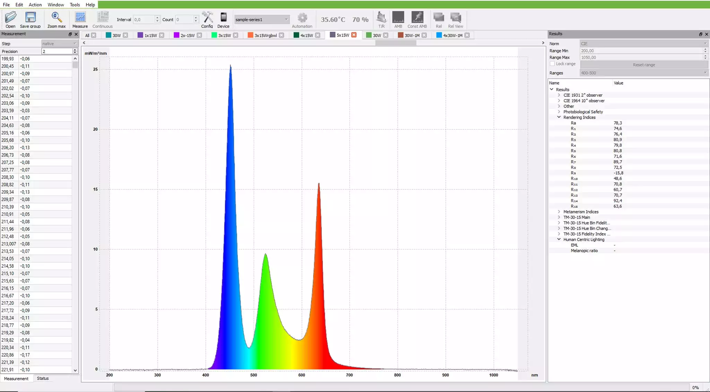The height and width of the screenshot is (392, 710).
Task: Close the 5x15W tab with X
Action: (354, 35)
